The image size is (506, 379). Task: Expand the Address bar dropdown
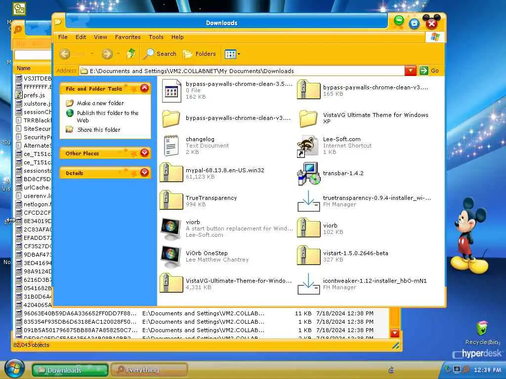click(410, 71)
